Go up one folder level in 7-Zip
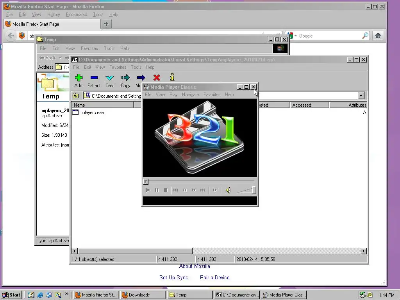 pyautogui.click(x=75, y=96)
